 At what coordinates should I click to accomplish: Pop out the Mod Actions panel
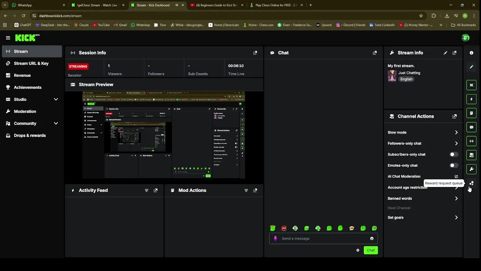[255, 190]
